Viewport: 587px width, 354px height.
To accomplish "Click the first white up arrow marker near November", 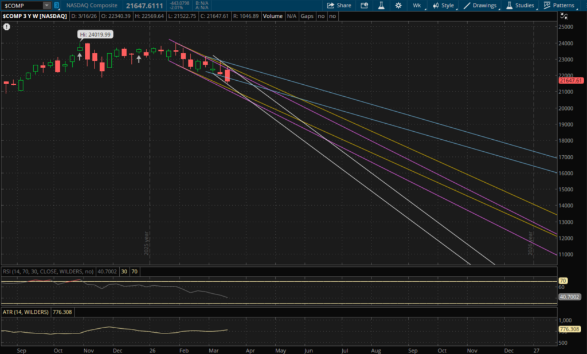I will 80,56.
